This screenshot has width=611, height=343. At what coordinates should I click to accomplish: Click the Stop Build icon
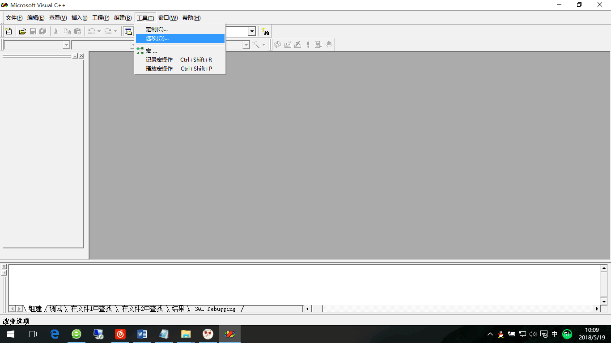(x=298, y=45)
